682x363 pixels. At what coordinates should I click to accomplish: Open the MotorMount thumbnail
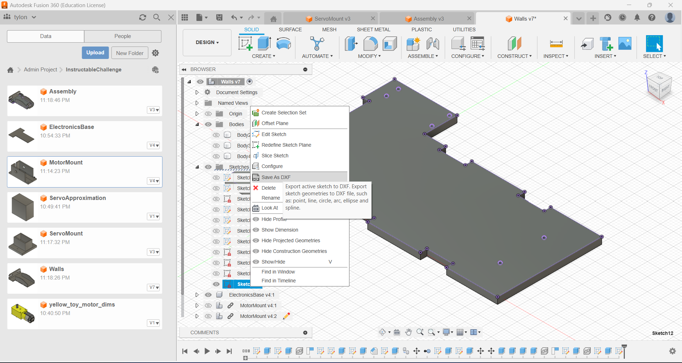click(23, 172)
